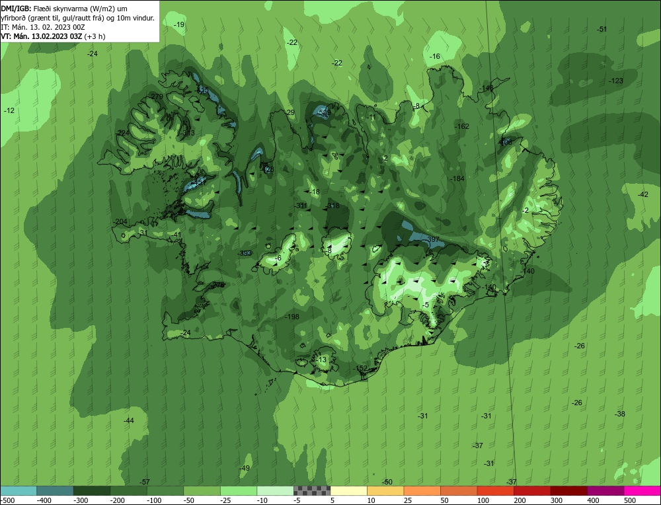Viewport: 661px width, 505px height.
Task: Click the legend label -300
Action: pos(81,500)
